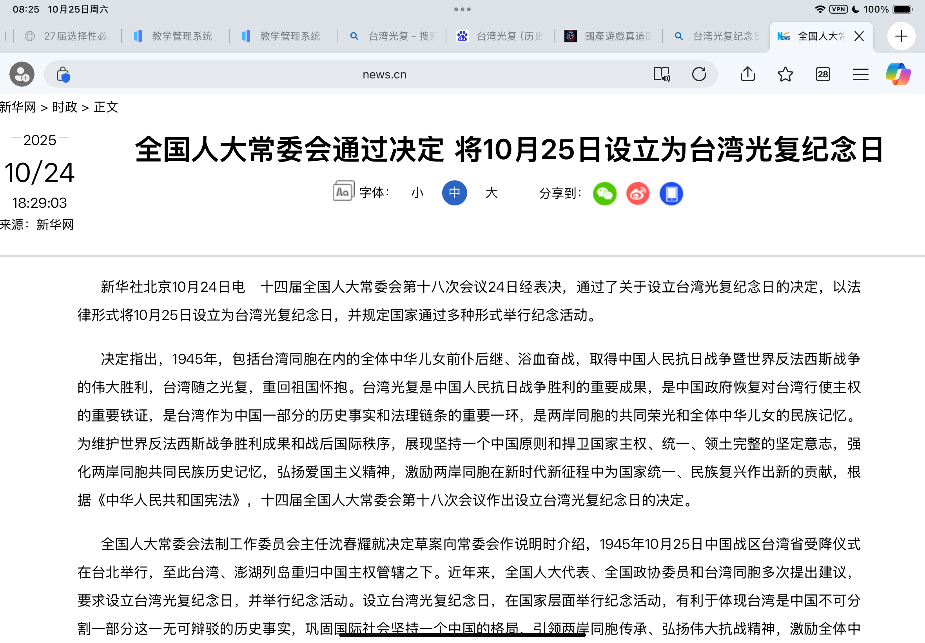The height and width of the screenshot is (643, 925).
Task: Click the reload page icon
Action: 699,74
